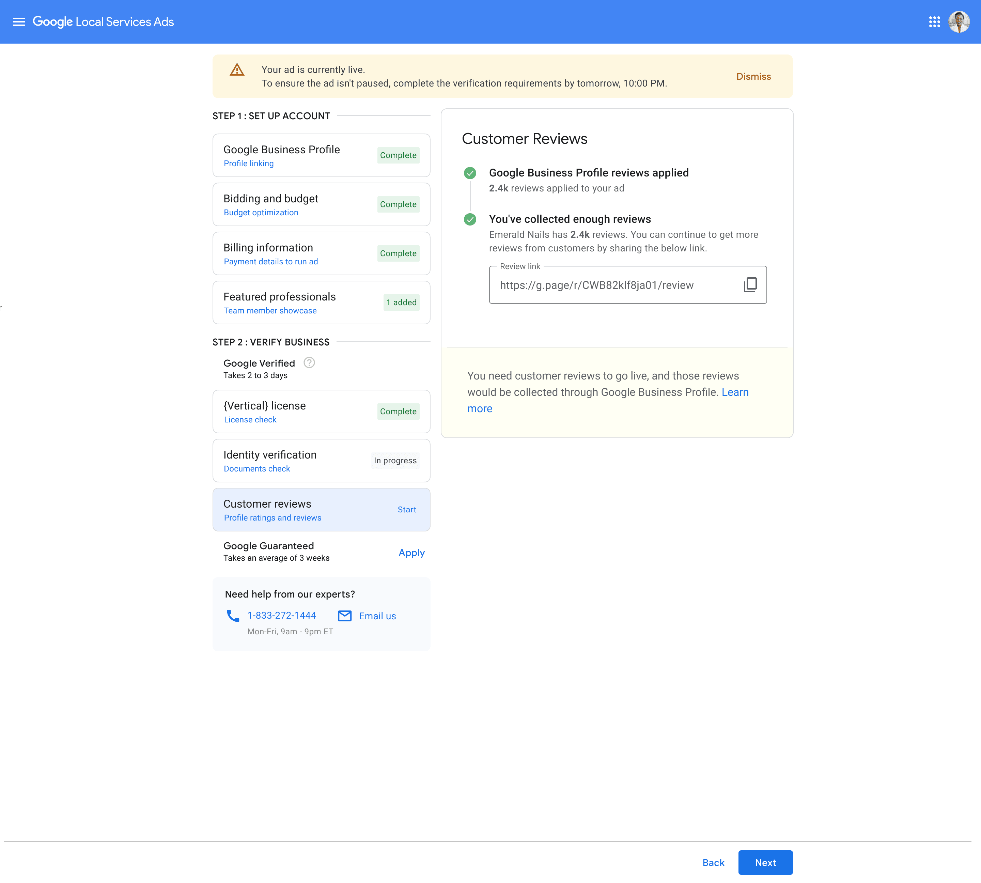Open the Billing information step
981x883 pixels.
(x=321, y=253)
